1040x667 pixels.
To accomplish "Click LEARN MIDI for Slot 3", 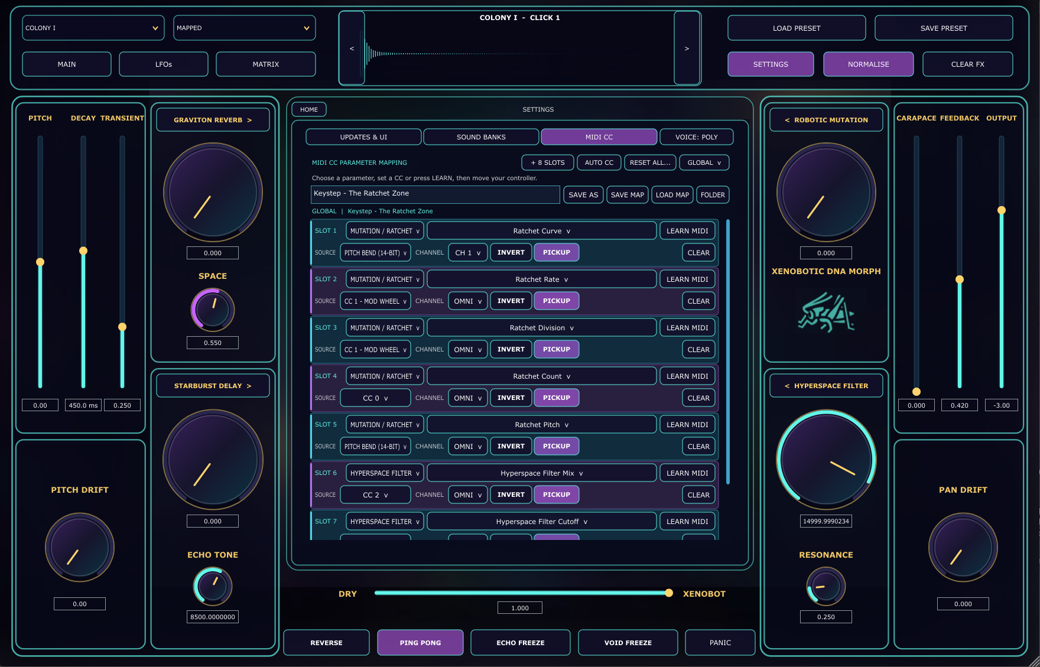I will pyautogui.click(x=687, y=328).
